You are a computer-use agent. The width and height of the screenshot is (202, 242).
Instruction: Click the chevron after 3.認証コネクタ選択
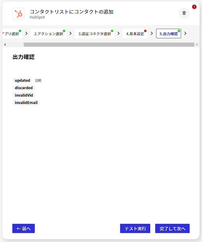click(x=119, y=33)
